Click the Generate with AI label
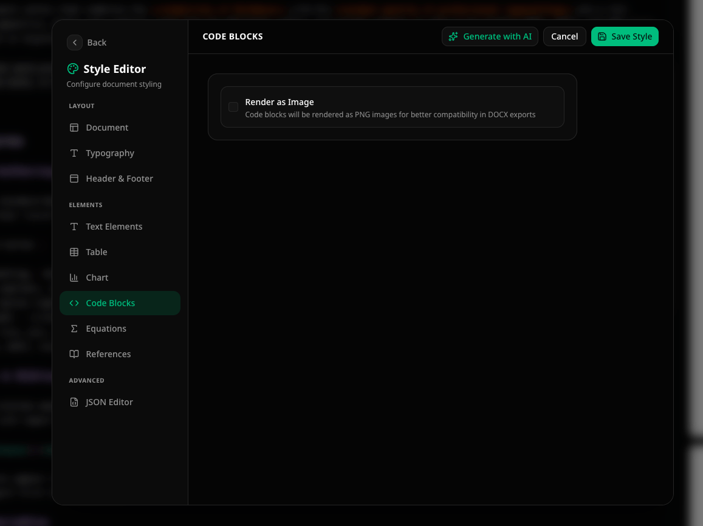This screenshot has width=703, height=526. (497, 36)
